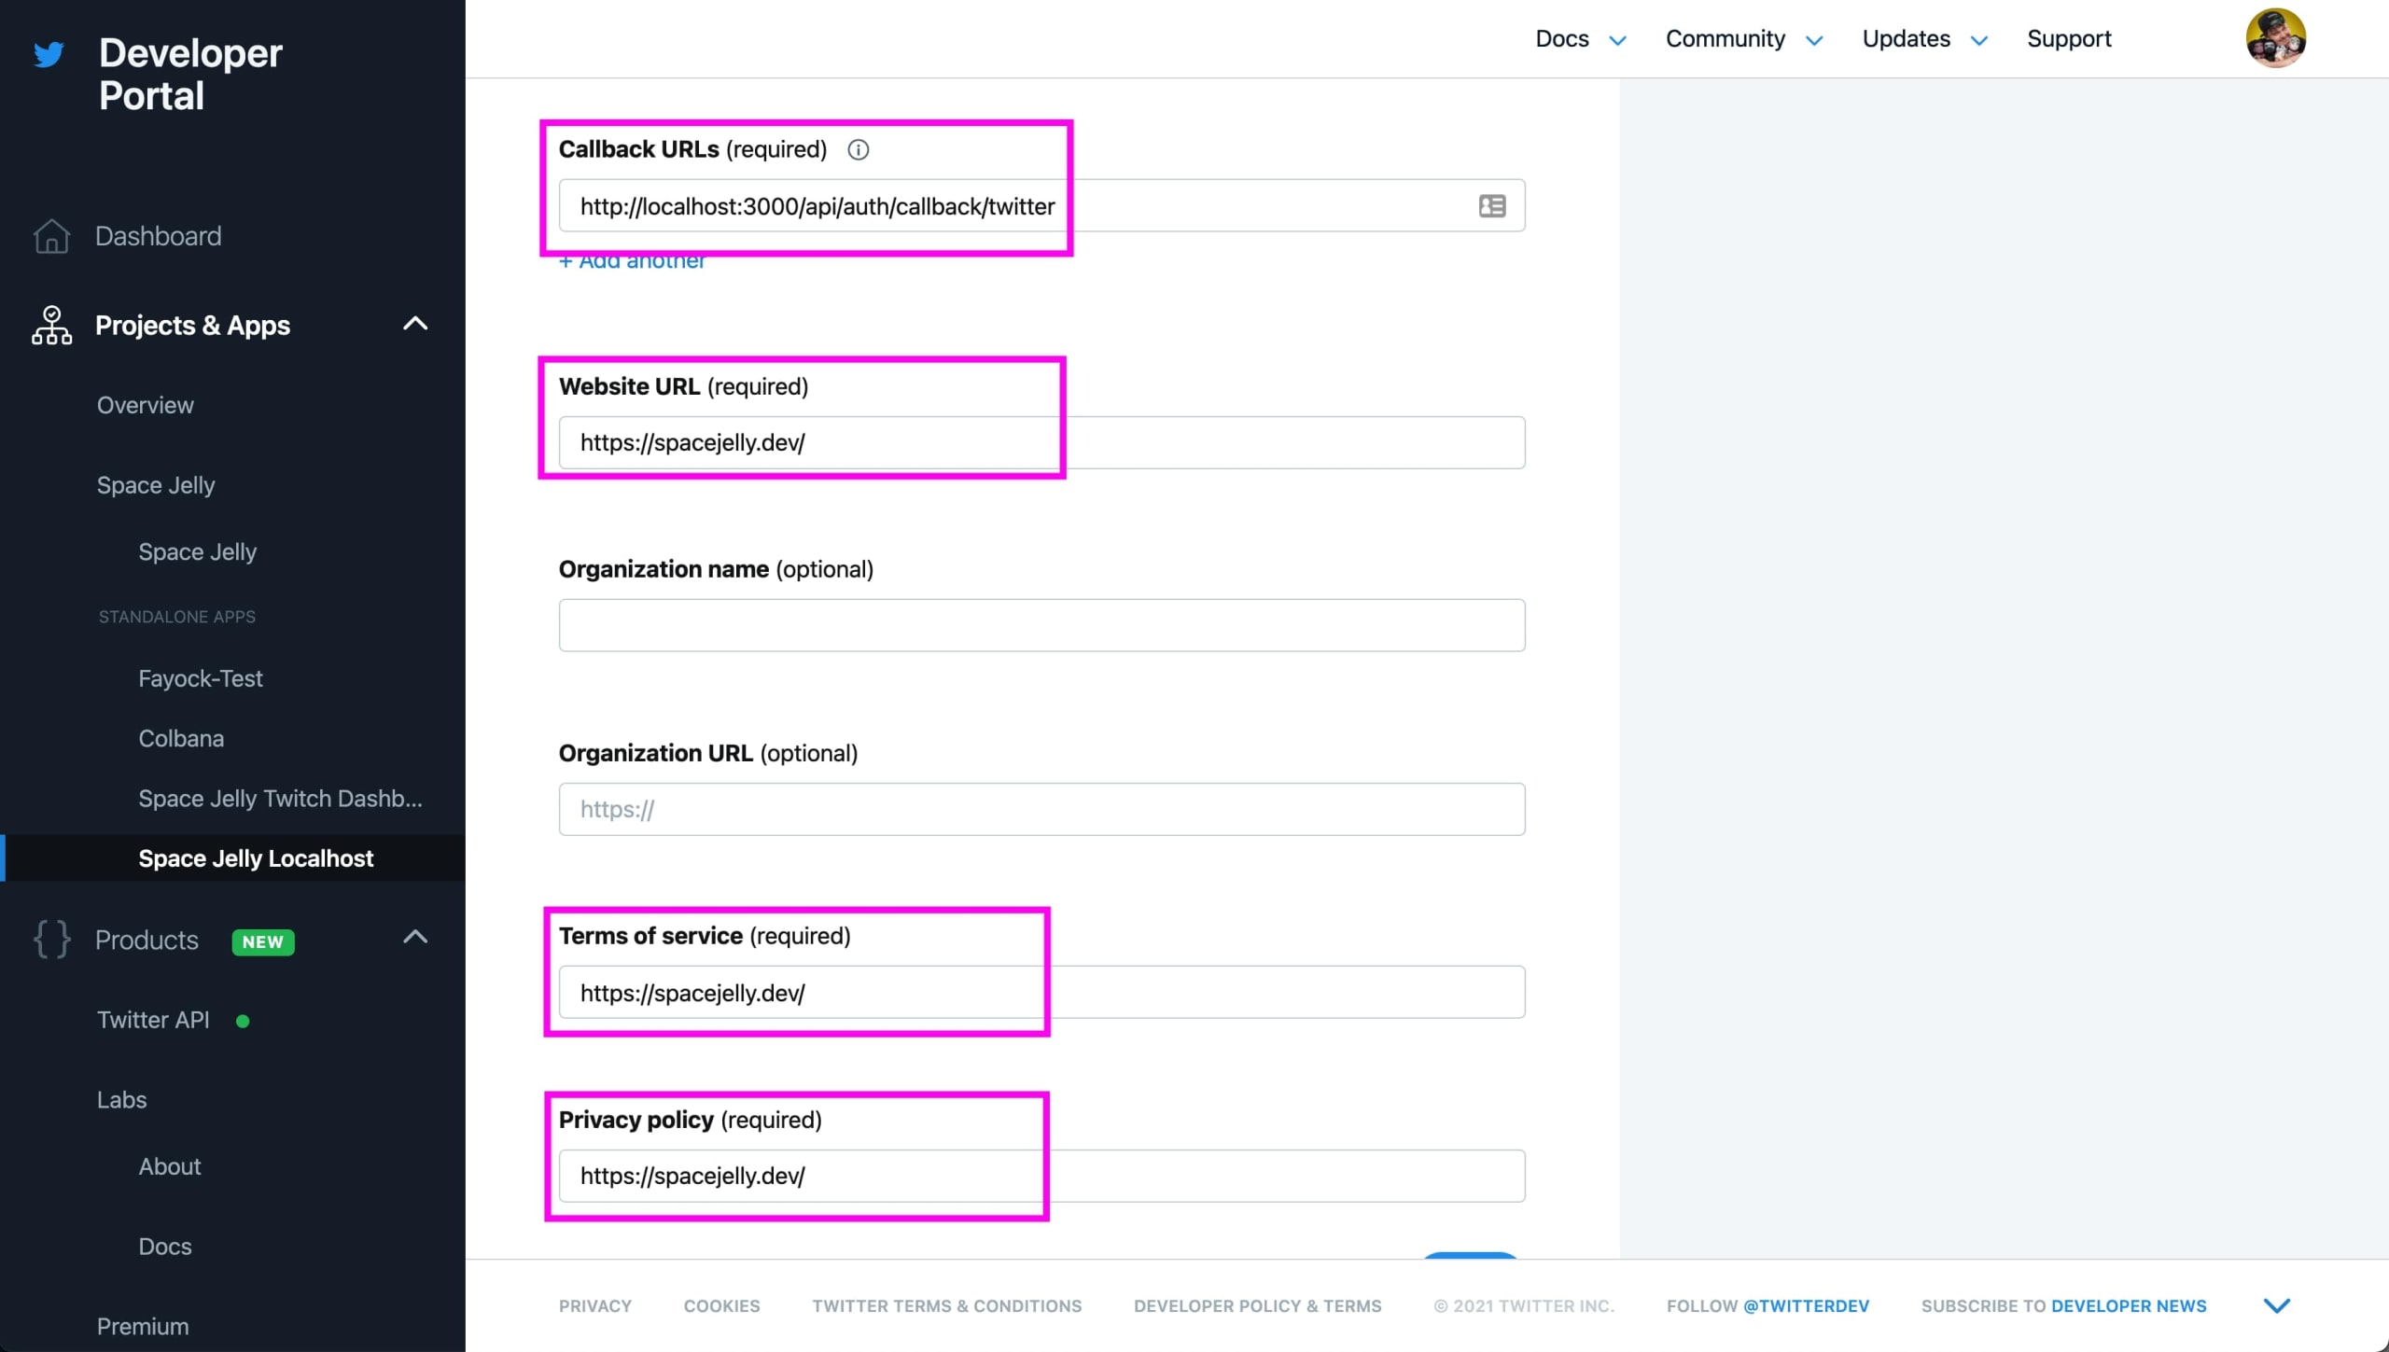Image resolution: width=2389 pixels, height=1352 pixels.
Task: Go to Dashboard in sidebar
Action: tap(158, 236)
